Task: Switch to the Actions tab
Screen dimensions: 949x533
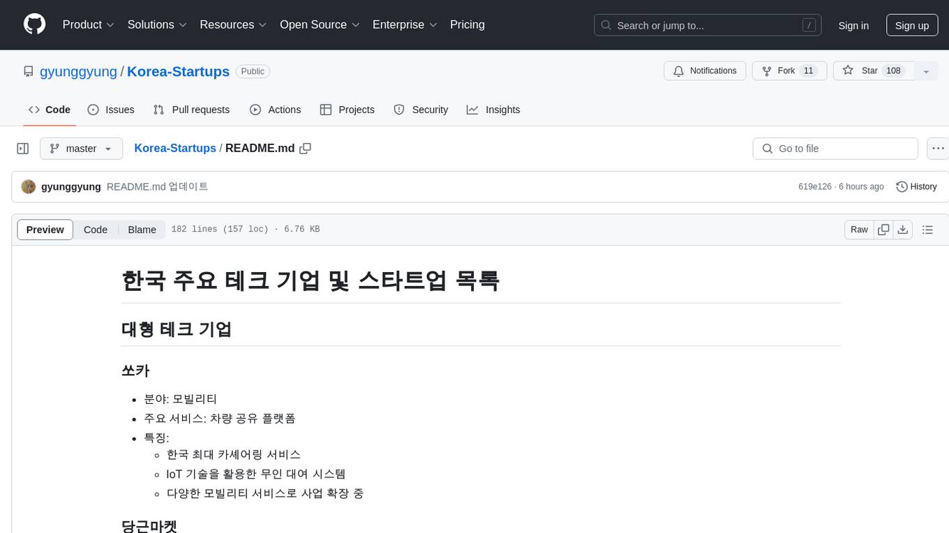Action: pyautogui.click(x=275, y=110)
